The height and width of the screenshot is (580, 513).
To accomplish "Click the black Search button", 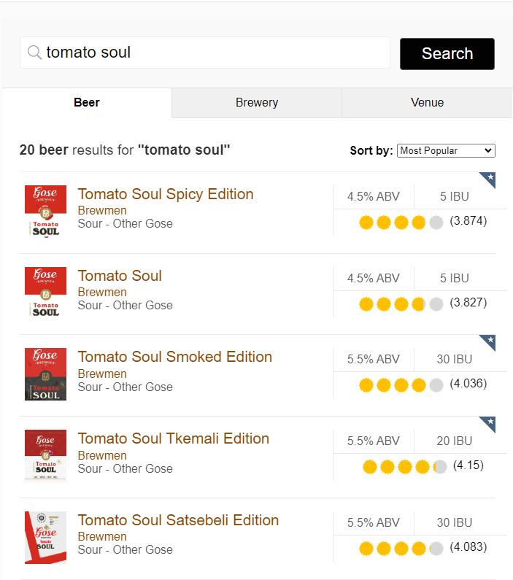I will 447,54.
